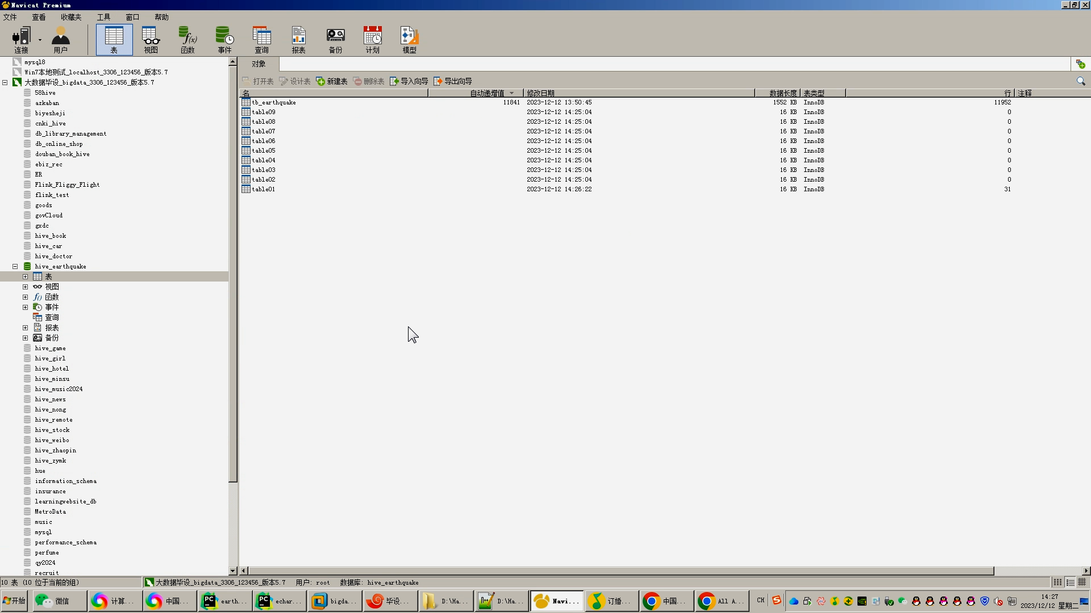Expand the 视图 tree node
This screenshot has width=1091, height=613.
point(26,287)
